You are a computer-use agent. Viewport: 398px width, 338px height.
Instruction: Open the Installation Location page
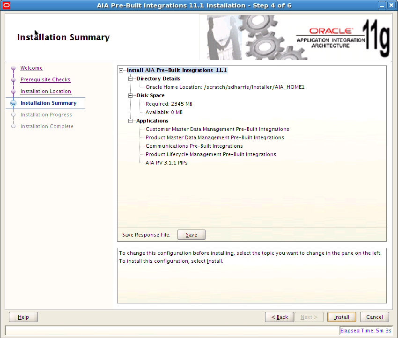pyautogui.click(x=45, y=91)
